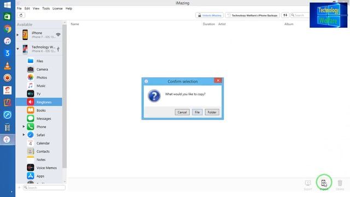Open VLC media player from taskbar

(7, 66)
